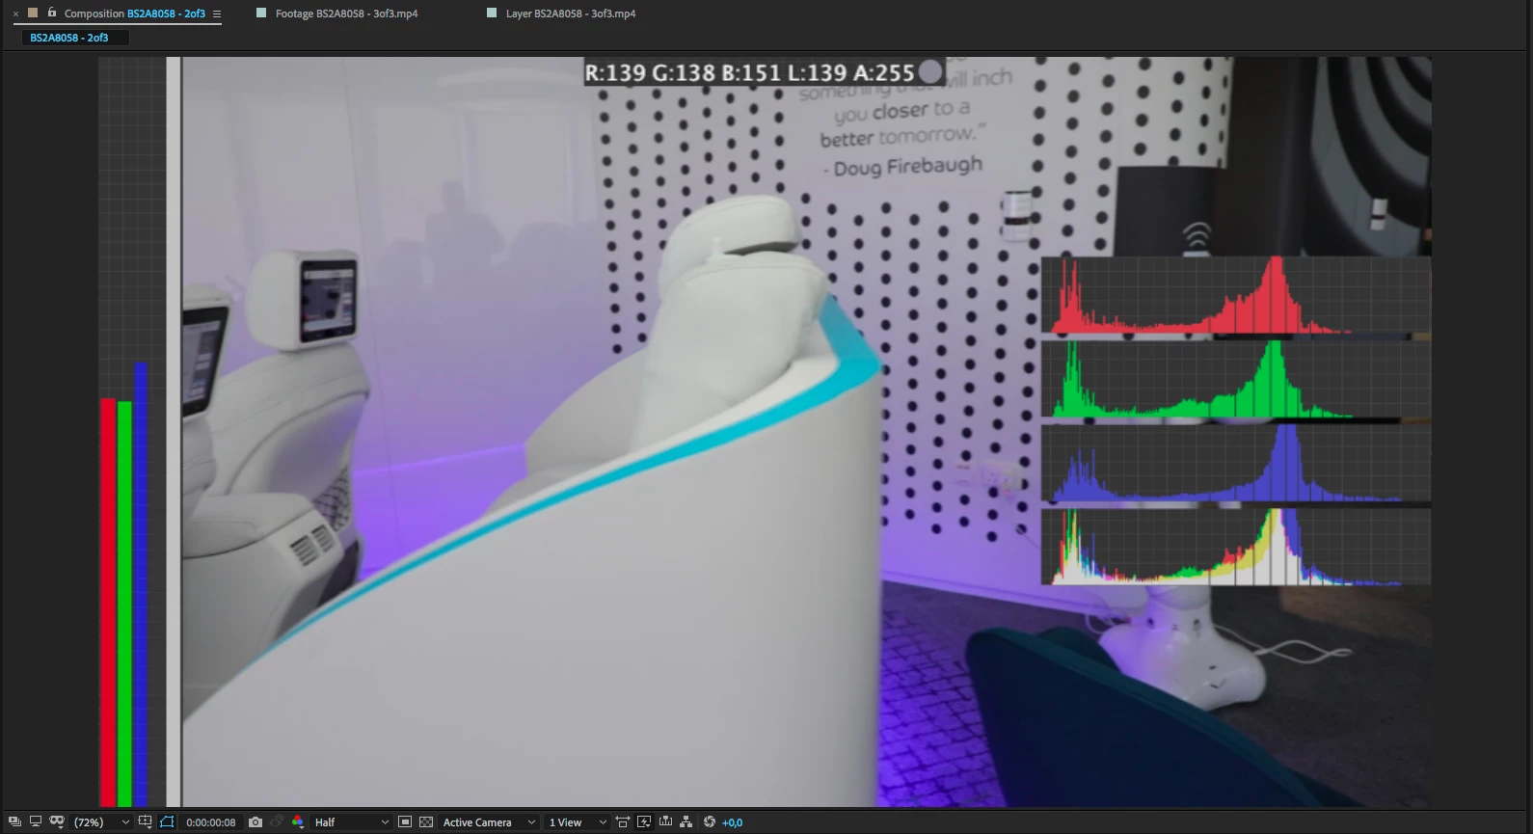Screen dimensions: 1533x834
Task: Open the magnification ratio dropdown (72%)
Action: click(x=100, y=822)
